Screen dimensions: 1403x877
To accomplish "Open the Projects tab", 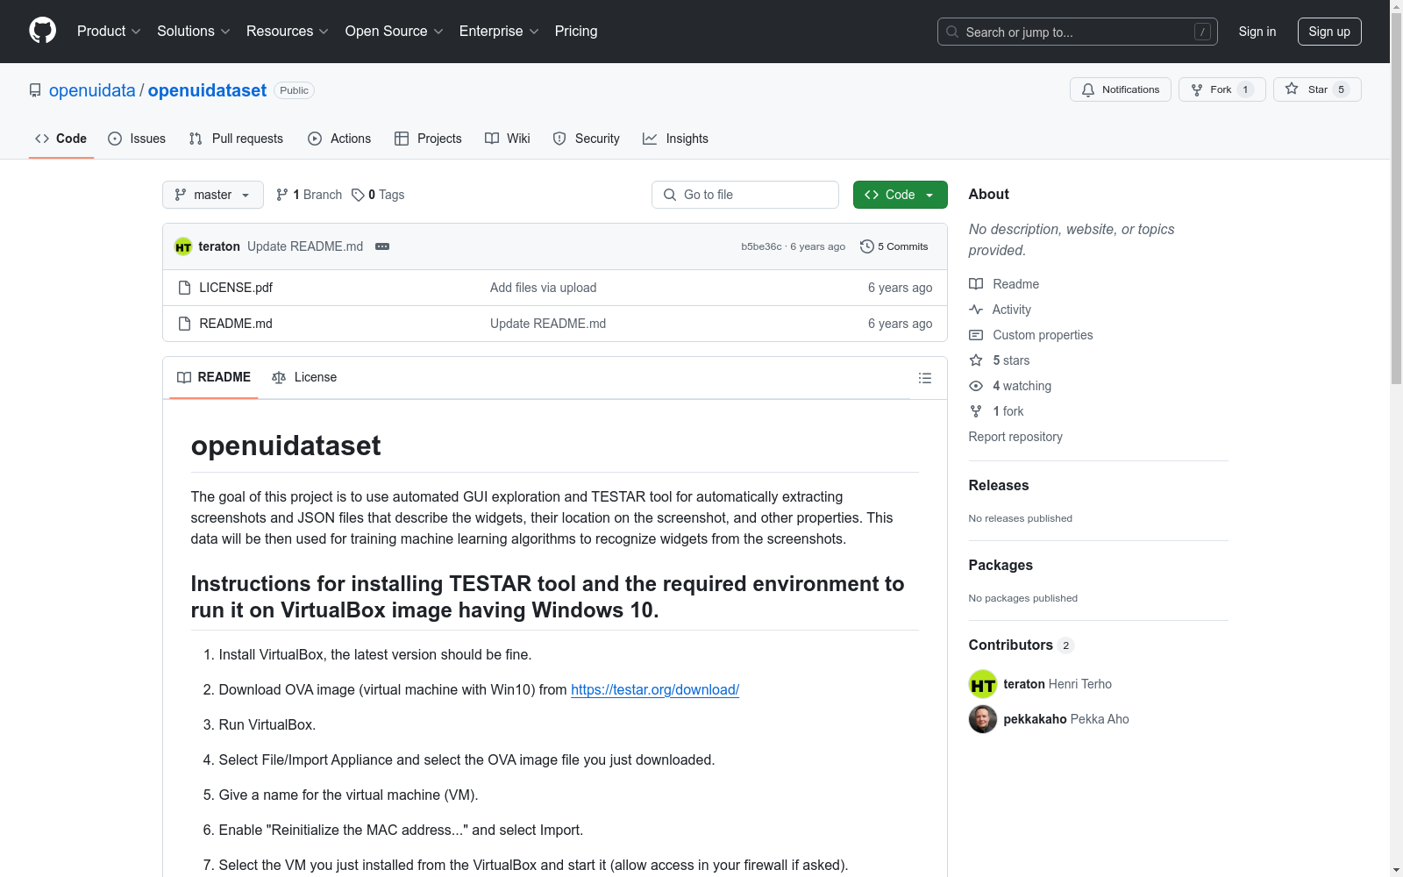I will coord(428,139).
